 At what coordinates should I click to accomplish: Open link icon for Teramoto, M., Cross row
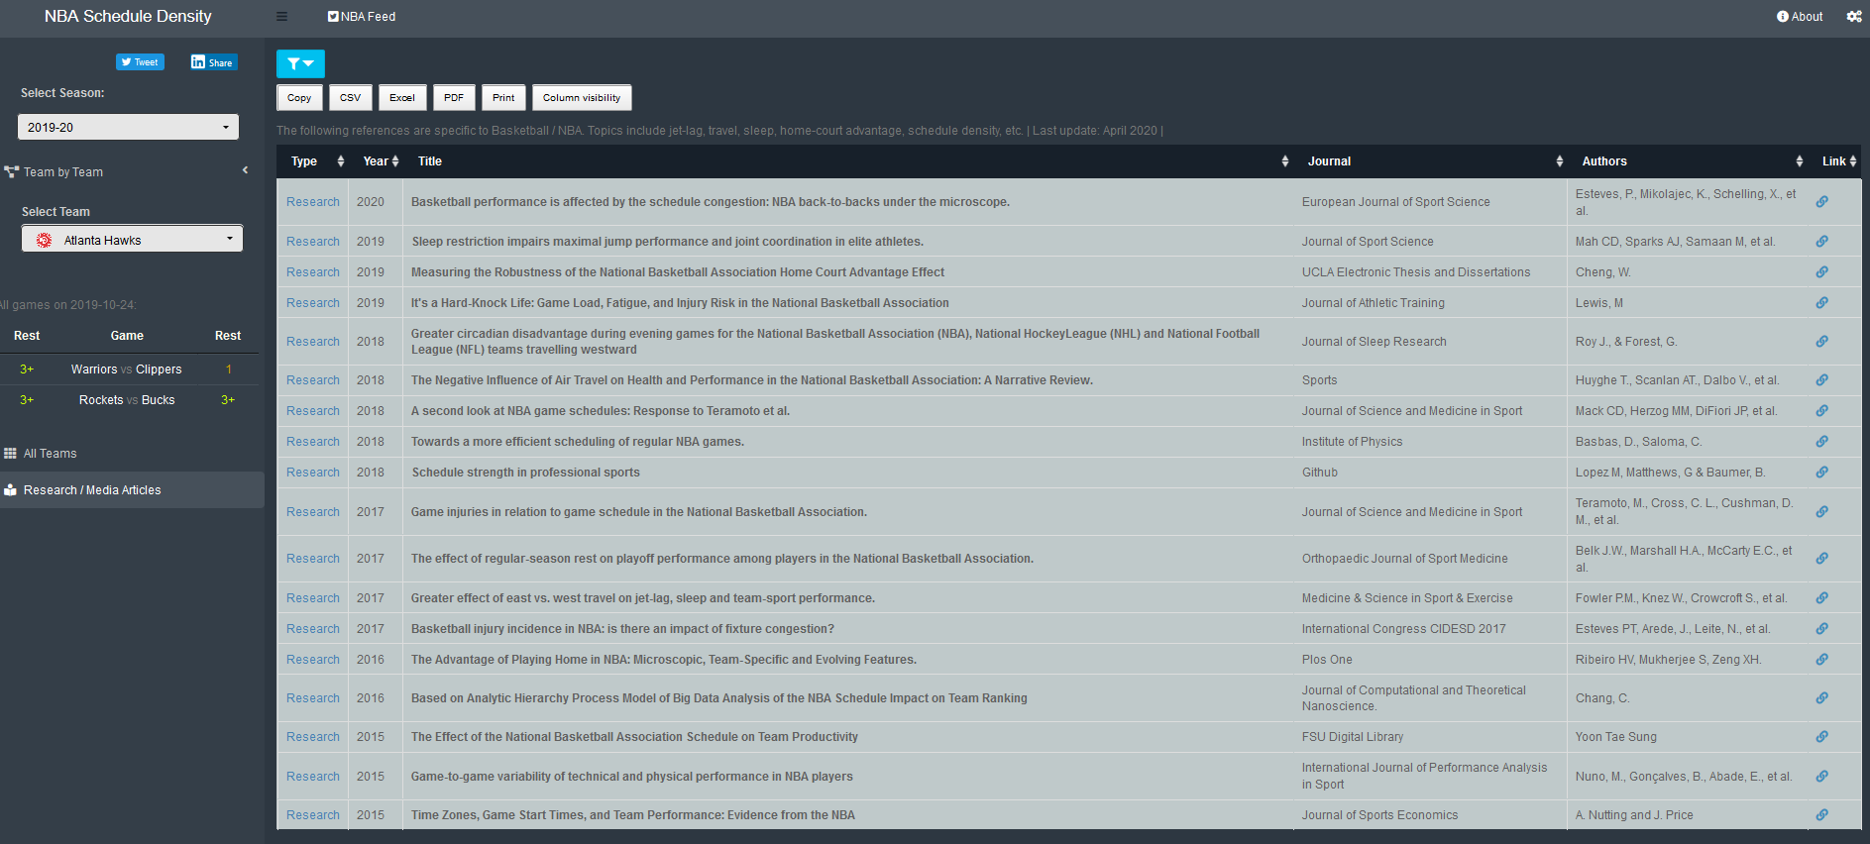1821,512
